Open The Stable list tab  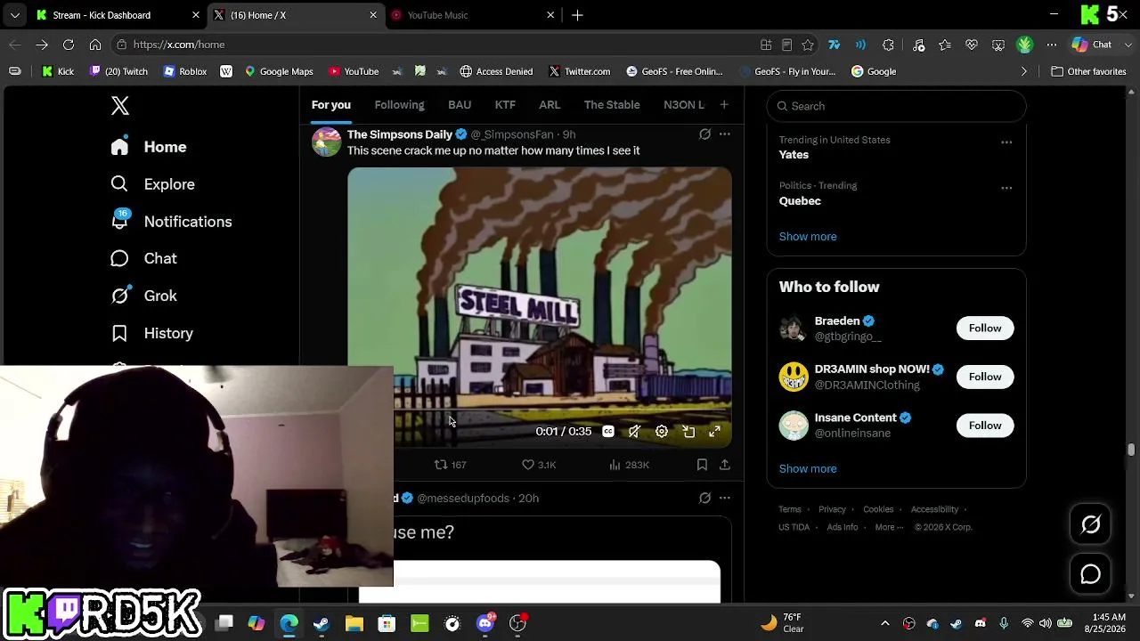pos(612,105)
